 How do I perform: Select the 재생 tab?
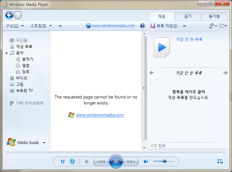[x=161, y=16]
